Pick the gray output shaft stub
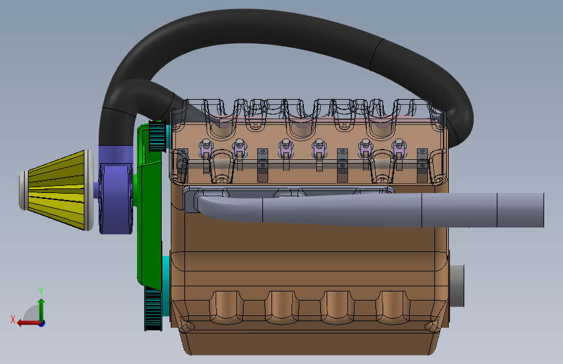The height and width of the screenshot is (364, 563). pos(457,286)
